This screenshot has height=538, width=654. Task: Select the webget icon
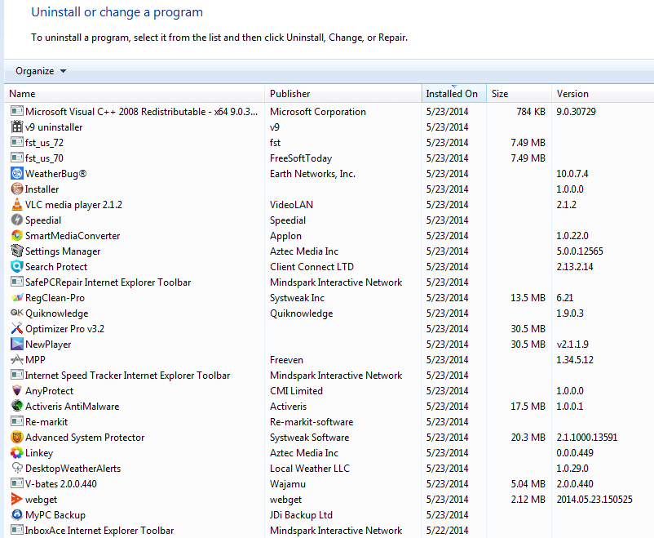pos(17,500)
